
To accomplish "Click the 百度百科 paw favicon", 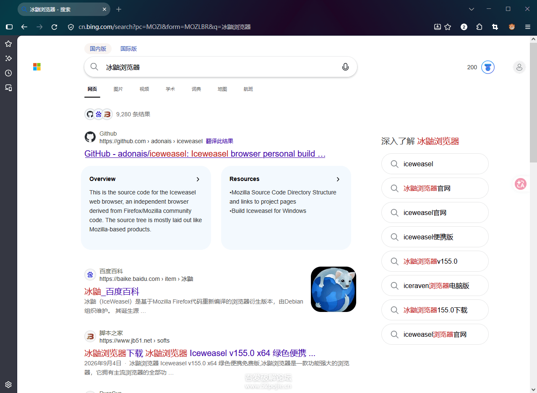I will point(90,275).
